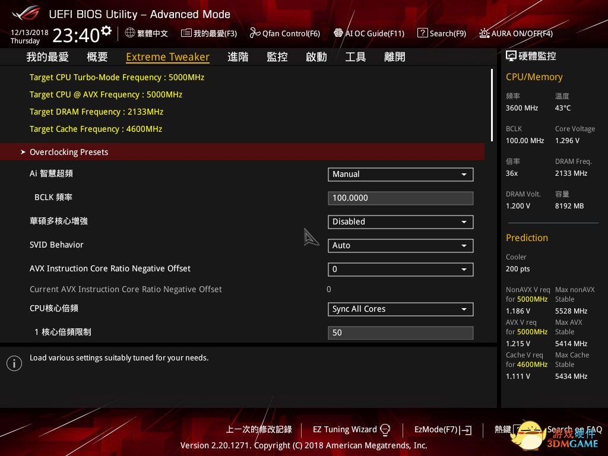The height and width of the screenshot is (456, 608).
Task: Toggle AURA ON/OFF lighting icon
Action: (484, 33)
